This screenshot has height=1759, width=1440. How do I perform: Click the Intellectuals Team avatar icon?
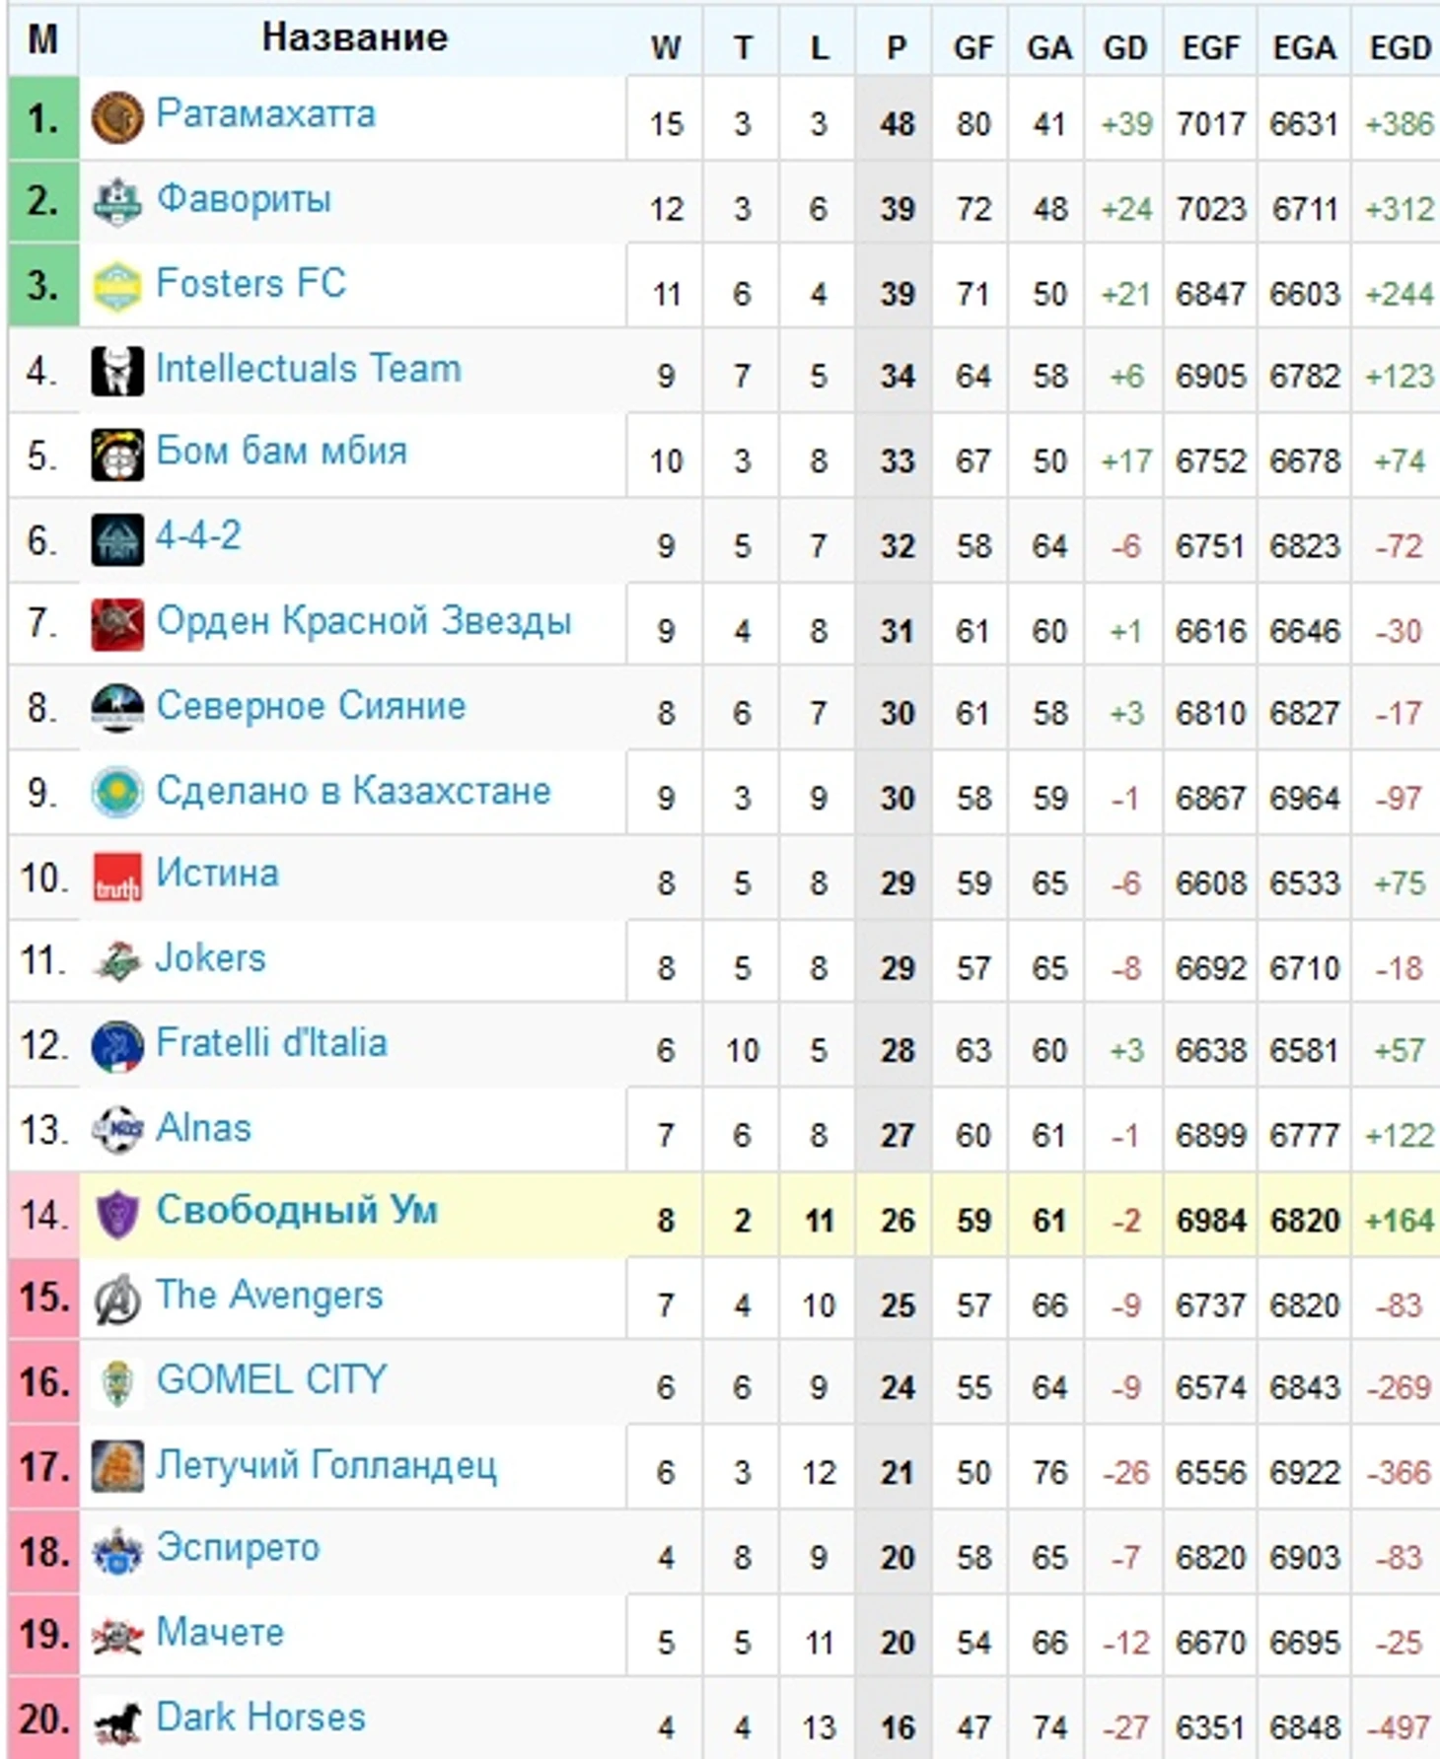[x=117, y=372]
